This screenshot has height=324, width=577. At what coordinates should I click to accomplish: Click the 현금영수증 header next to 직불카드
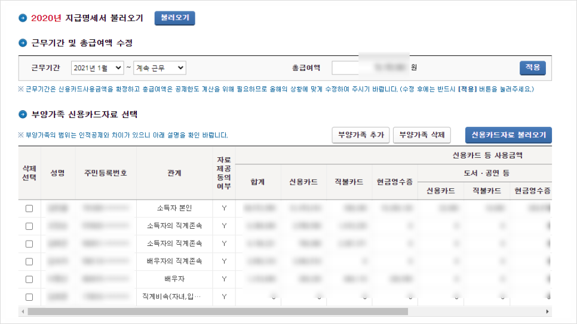[395, 182]
